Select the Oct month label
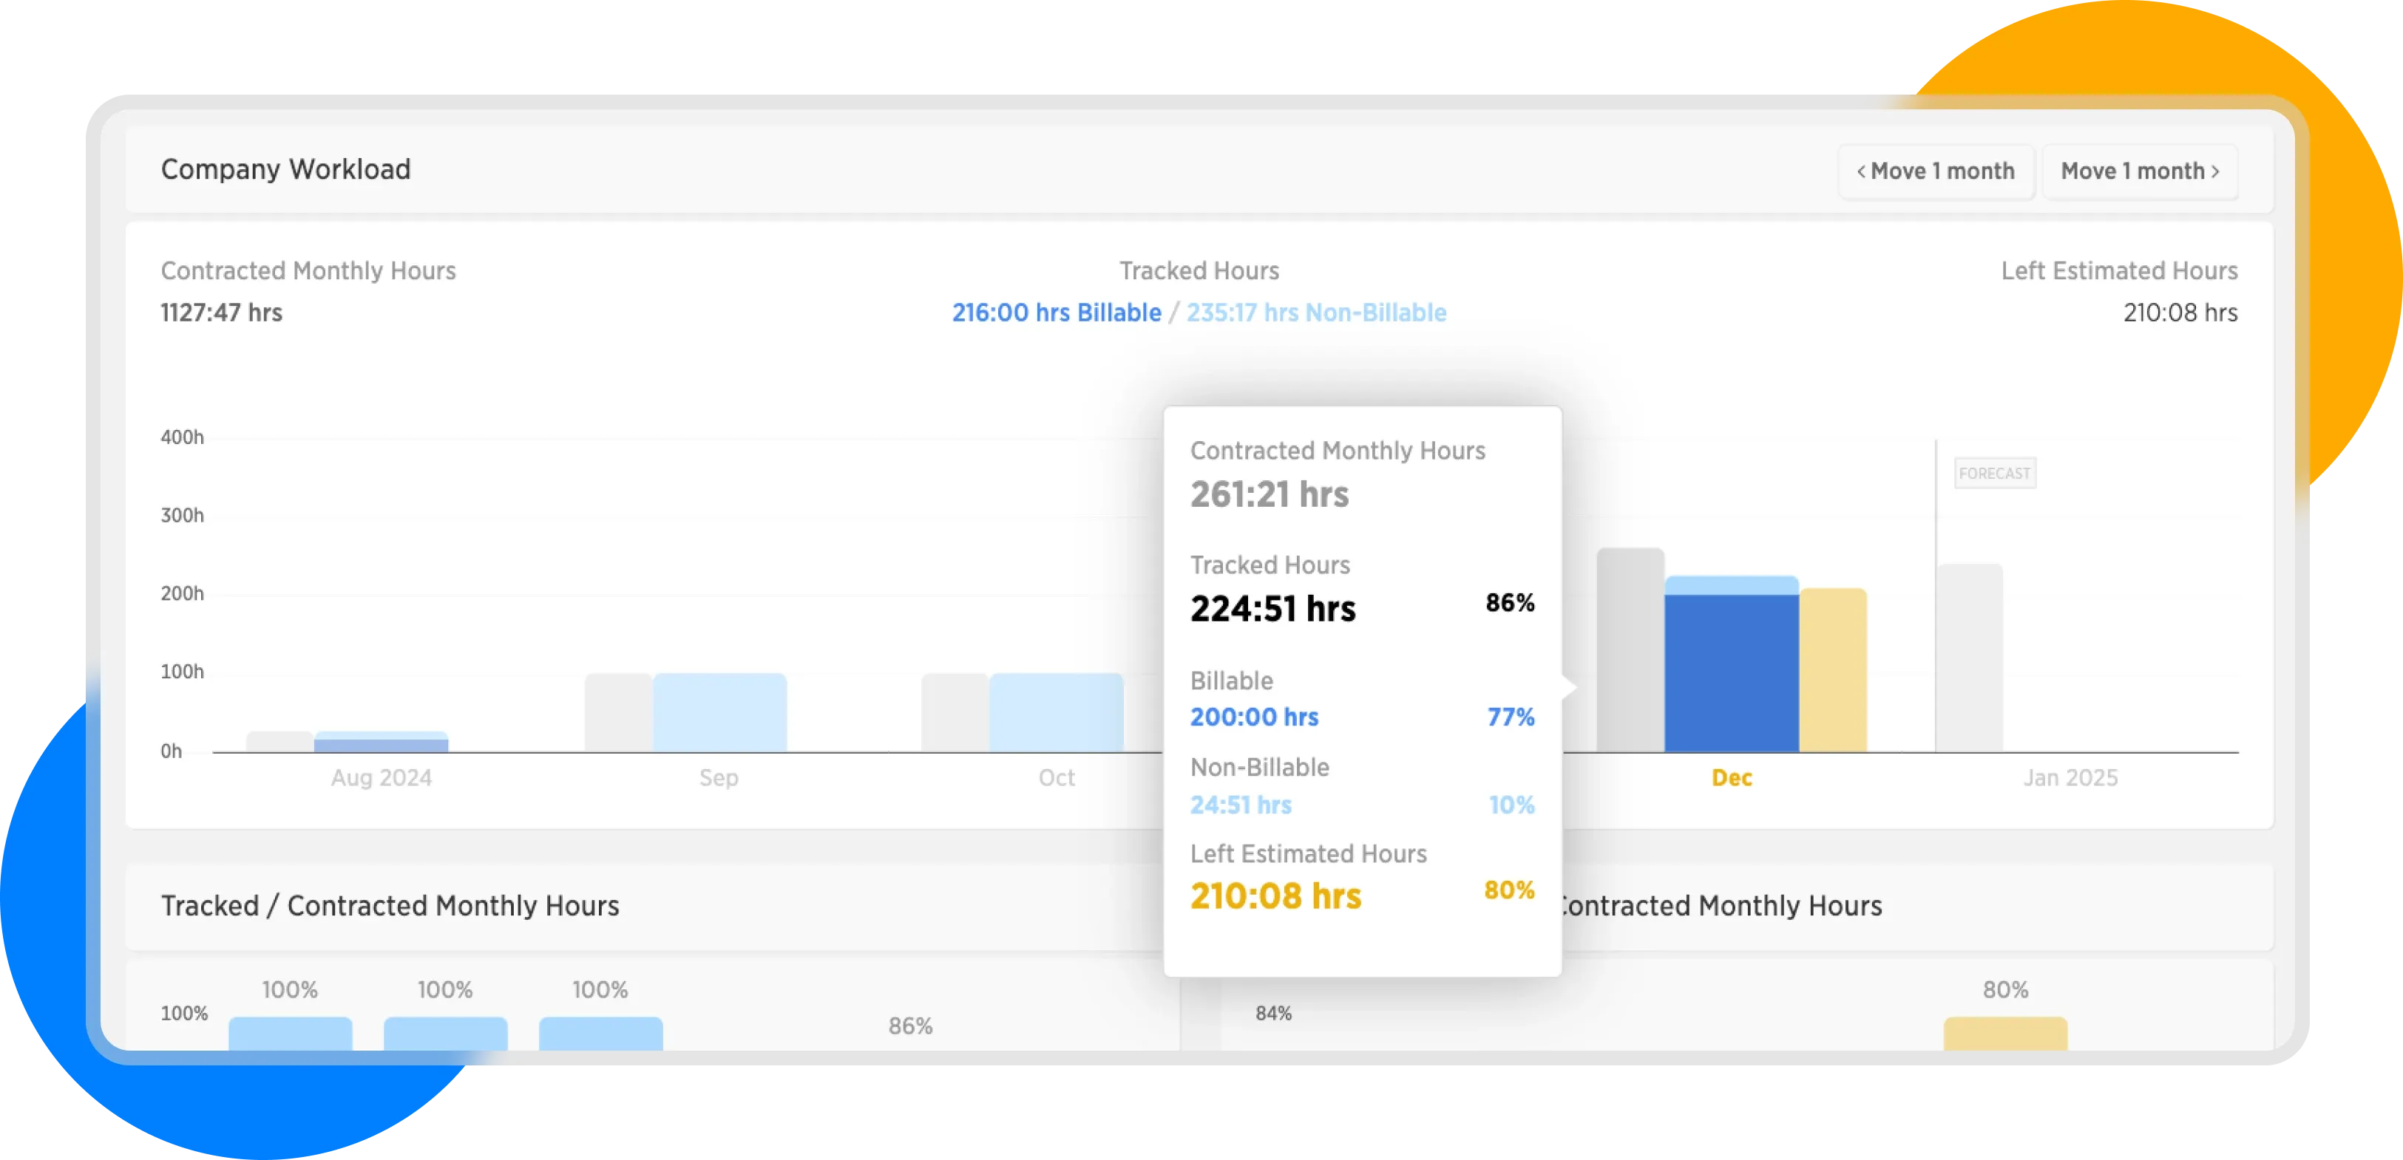The height and width of the screenshot is (1160, 2403). (1056, 778)
